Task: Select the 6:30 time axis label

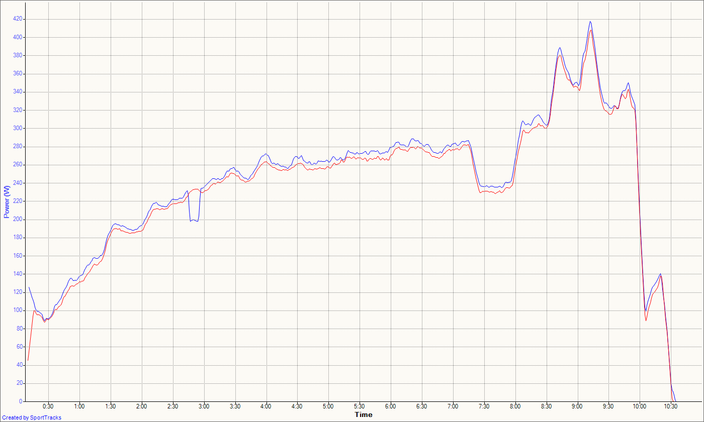Action: pos(422,406)
